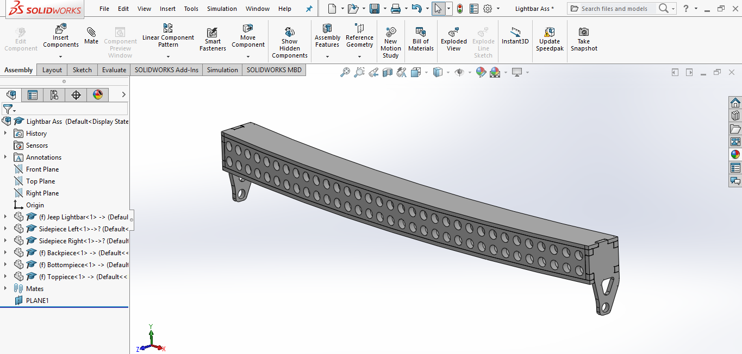Create a New Motion Study
The height and width of the screenshot is (354, 742).
(x=390, y=43)
